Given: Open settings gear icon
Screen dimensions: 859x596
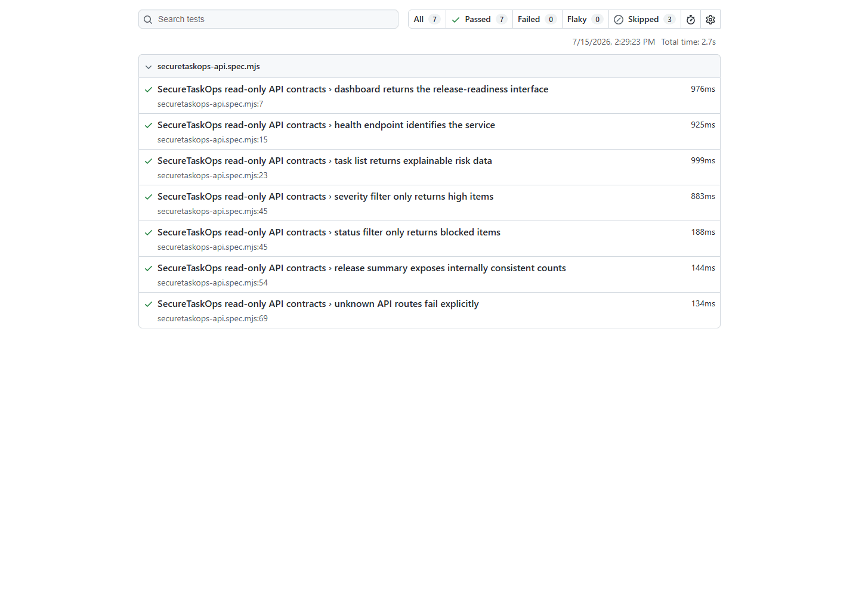Looking at the screenshot, I should click(710, 19).
